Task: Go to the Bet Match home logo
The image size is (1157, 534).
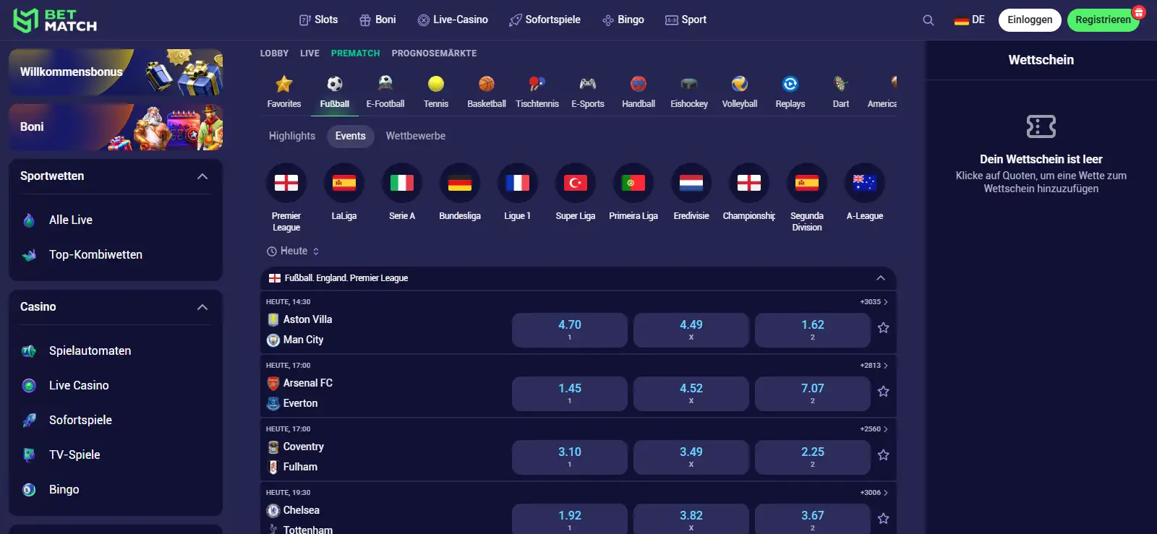Action: [55, 20]
